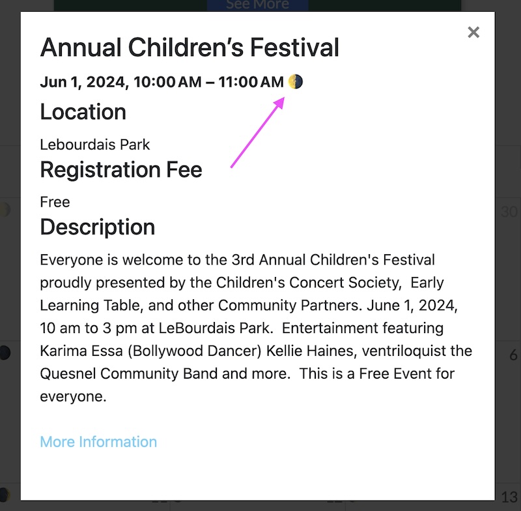The image size is (521, 511).
Task: Open the More Information link
Action: 98,442
